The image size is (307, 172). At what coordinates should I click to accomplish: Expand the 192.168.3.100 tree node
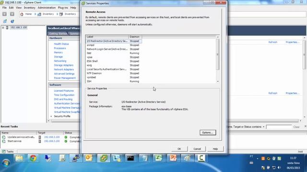pyautogui.click(x=3, y=28)
